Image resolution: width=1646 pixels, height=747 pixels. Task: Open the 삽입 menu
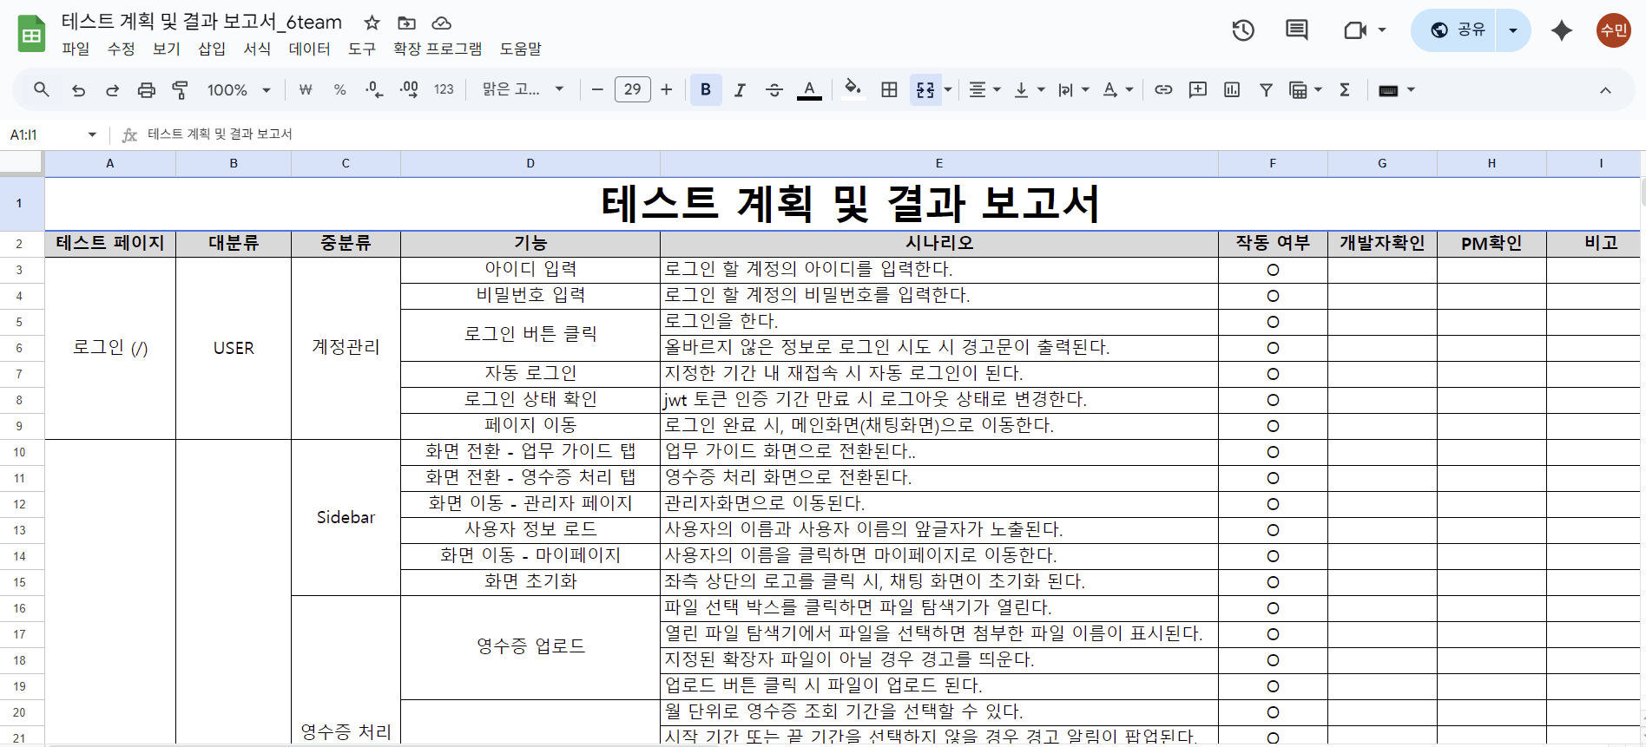pyautogui.click(x=212, y=49)
